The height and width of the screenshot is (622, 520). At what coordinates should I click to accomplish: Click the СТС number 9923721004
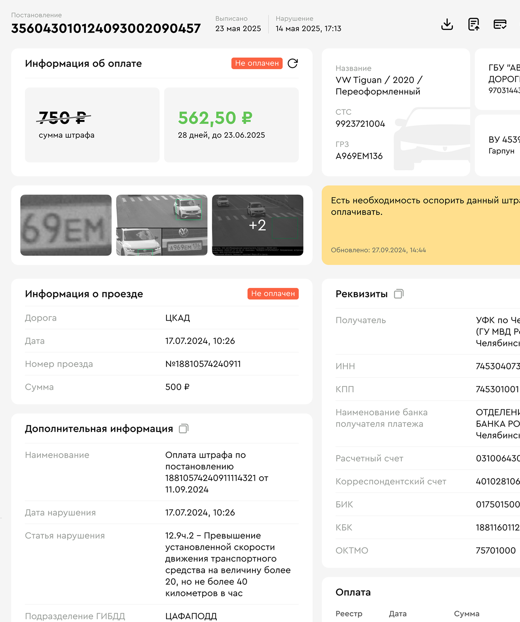(x=360, y=124)
